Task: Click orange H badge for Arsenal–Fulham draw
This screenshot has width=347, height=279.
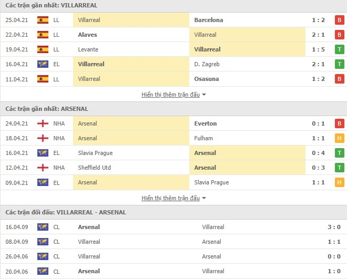Action: (x=339, y=138)
